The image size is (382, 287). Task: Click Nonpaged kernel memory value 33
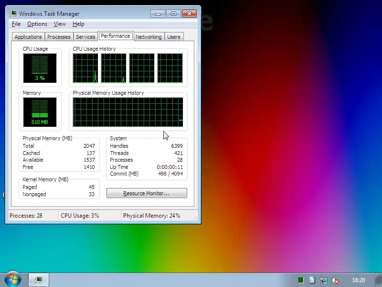91,194
